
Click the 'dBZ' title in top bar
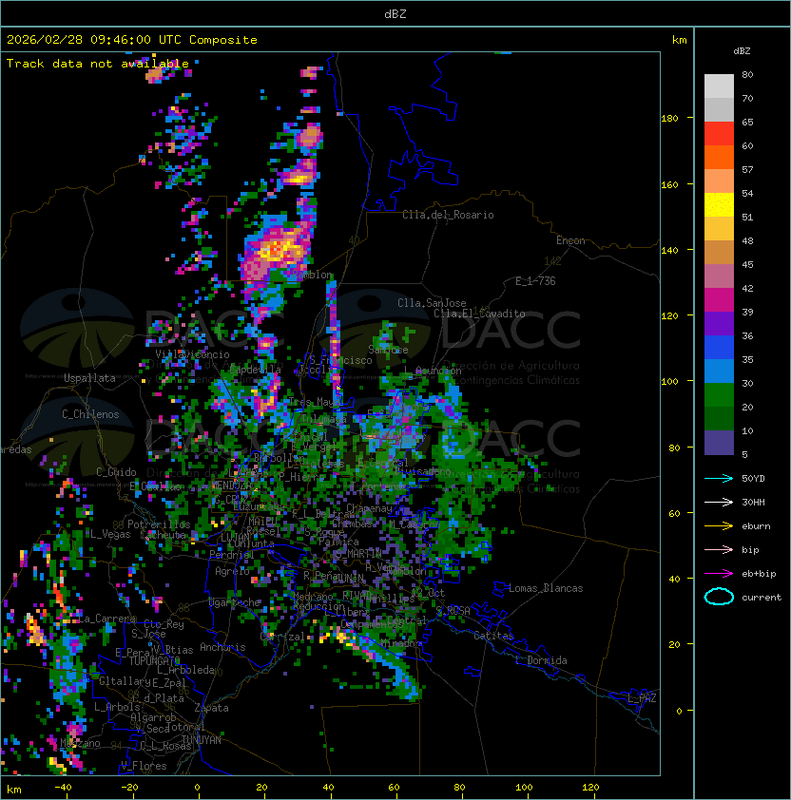(x=395, y=14)
